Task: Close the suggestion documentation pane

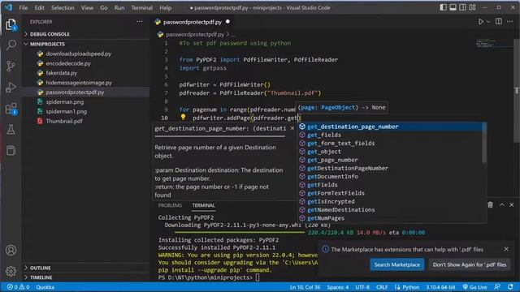Action: [292, 128]
